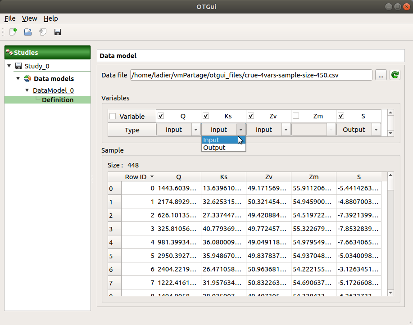Click the import Python script toolbar icon
413x325 pixels.
point(42,32)
